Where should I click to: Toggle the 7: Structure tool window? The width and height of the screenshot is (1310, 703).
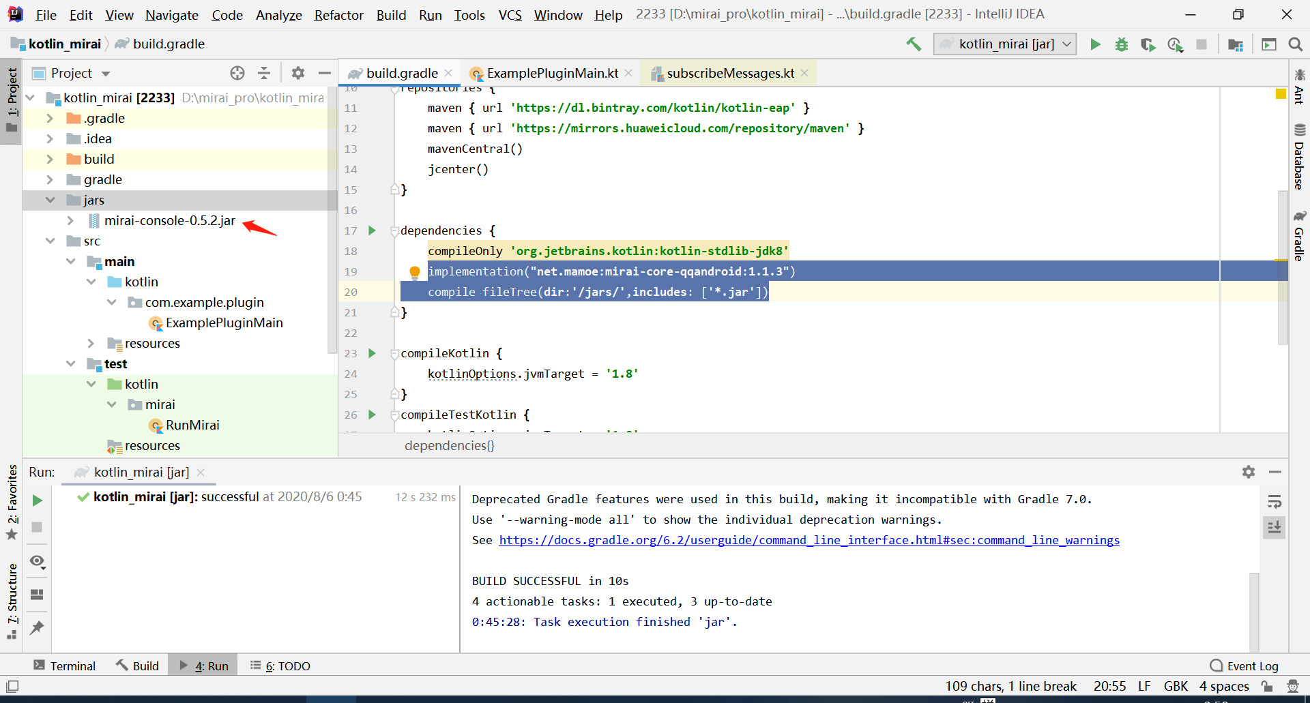pyautogui.click(x=12, y=601)
